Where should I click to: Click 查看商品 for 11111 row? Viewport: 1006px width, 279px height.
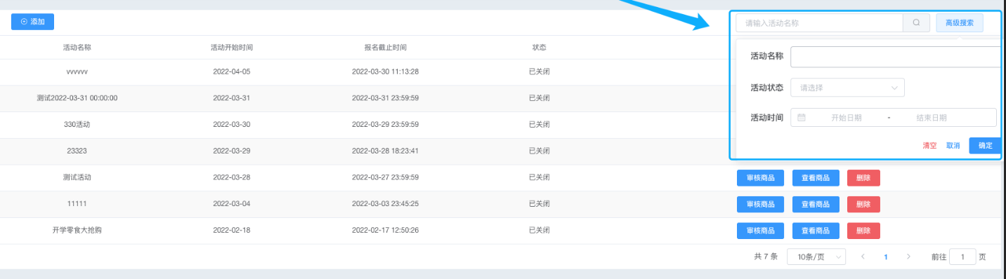[x=816, y=204]
